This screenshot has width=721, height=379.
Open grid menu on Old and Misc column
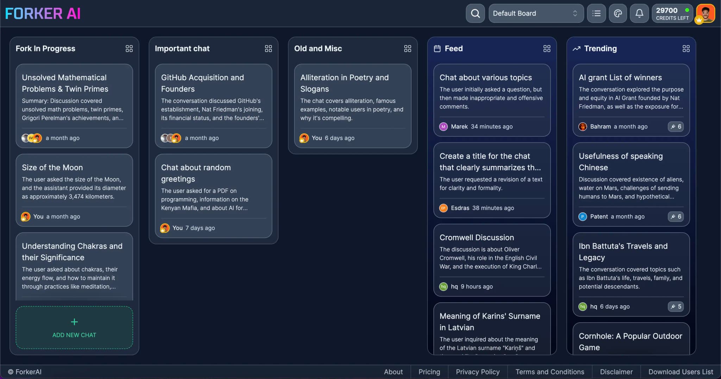[407, 49]
